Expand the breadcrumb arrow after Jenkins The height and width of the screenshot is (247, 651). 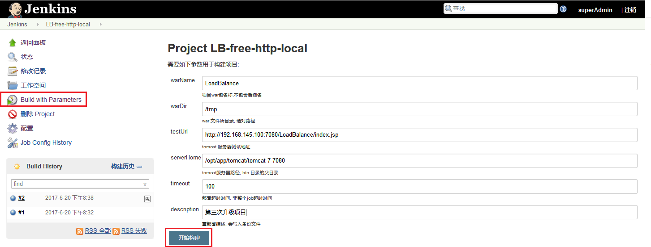point(38,25)
